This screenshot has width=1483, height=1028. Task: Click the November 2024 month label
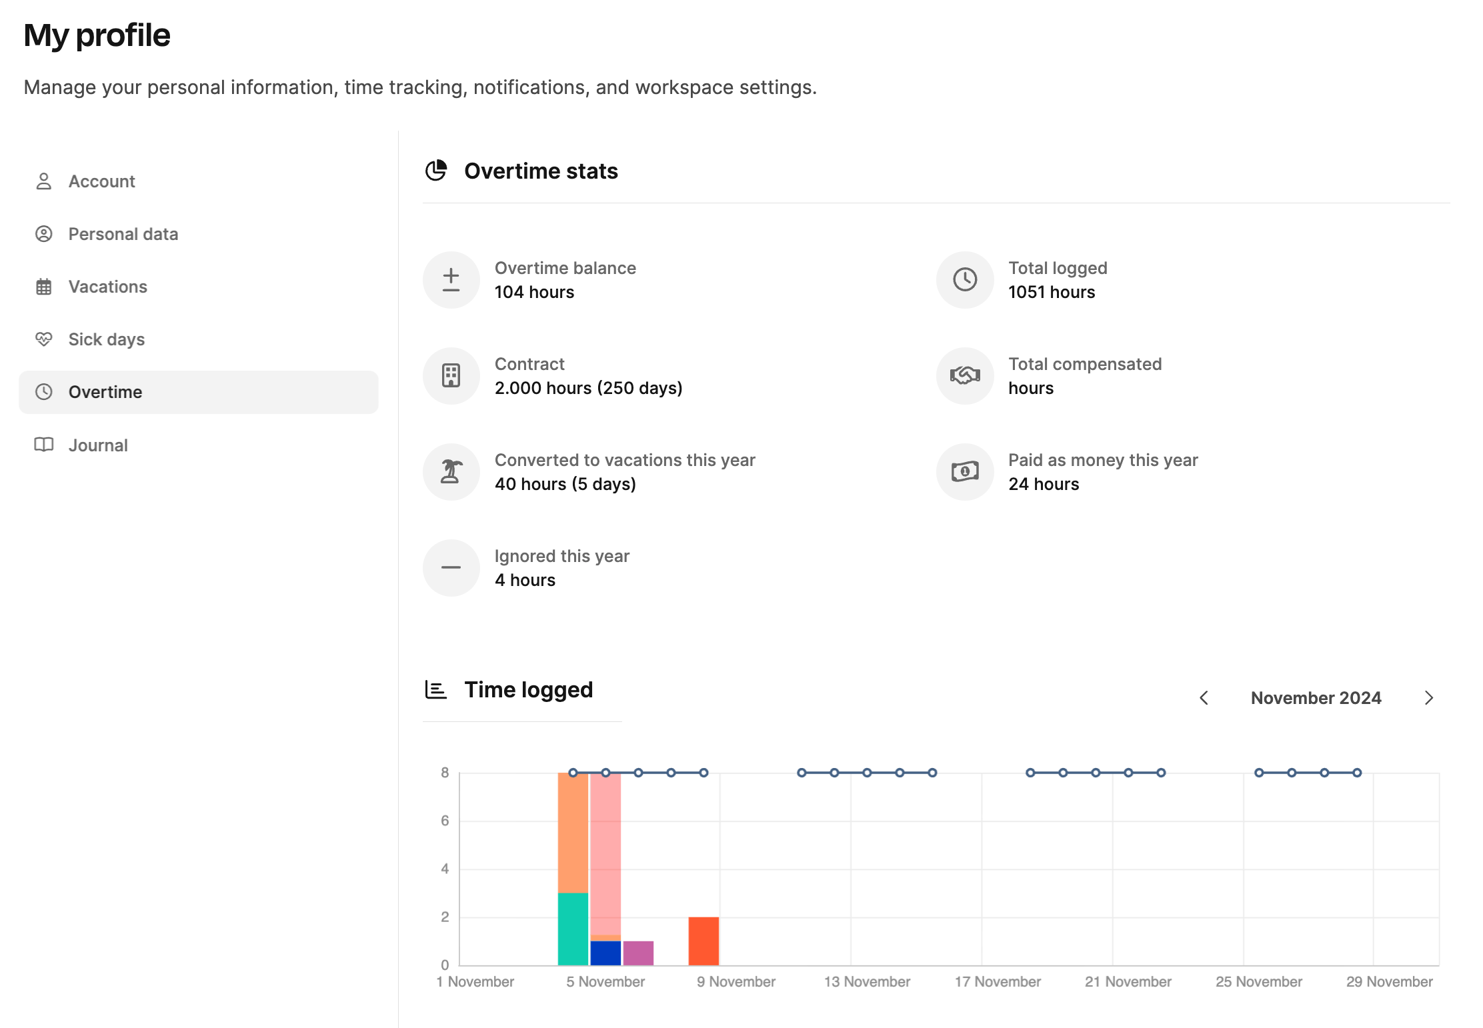(x=1315, y=698)
